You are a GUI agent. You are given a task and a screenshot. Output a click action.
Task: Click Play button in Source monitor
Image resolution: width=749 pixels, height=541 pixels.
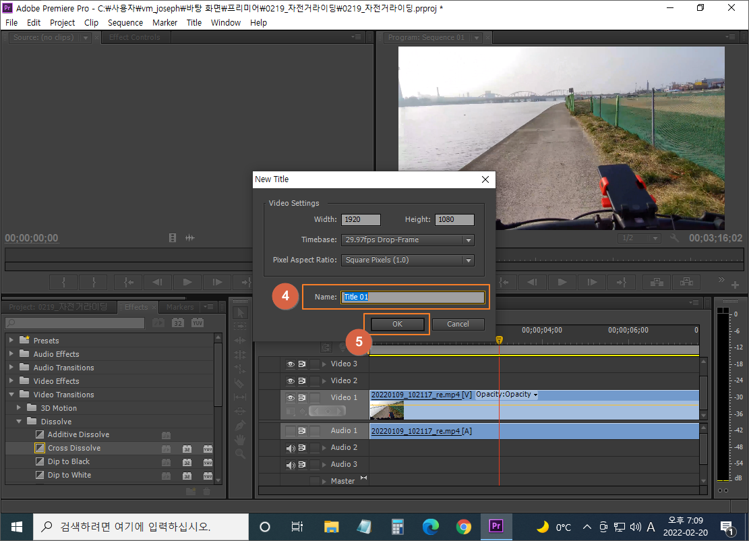coord(187,282)
